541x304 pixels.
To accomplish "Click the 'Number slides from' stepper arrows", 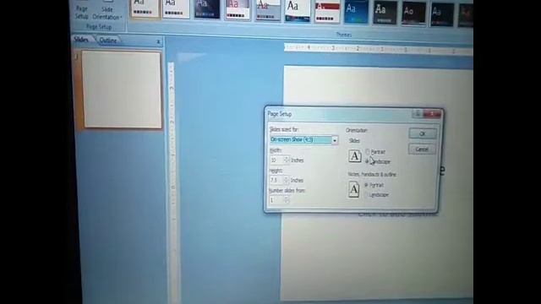I will 287,200.
